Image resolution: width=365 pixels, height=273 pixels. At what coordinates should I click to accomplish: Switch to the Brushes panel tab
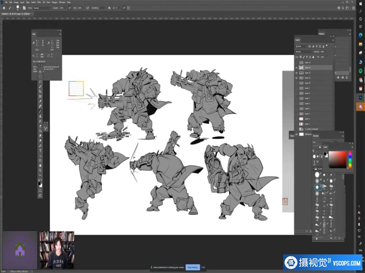click(x=316, y=136)
